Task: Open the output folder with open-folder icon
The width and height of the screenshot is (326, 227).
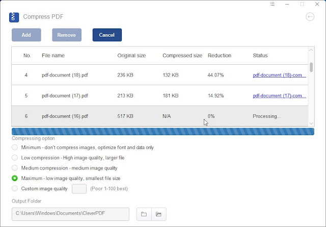Action: click(x=158, y=214)
